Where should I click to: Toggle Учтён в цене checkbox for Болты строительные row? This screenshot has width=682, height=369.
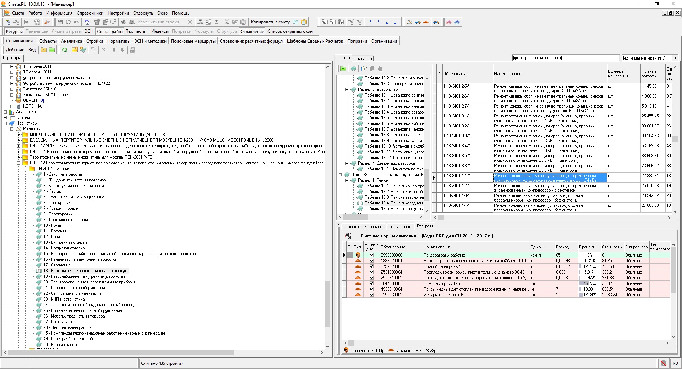pos(372,260)
